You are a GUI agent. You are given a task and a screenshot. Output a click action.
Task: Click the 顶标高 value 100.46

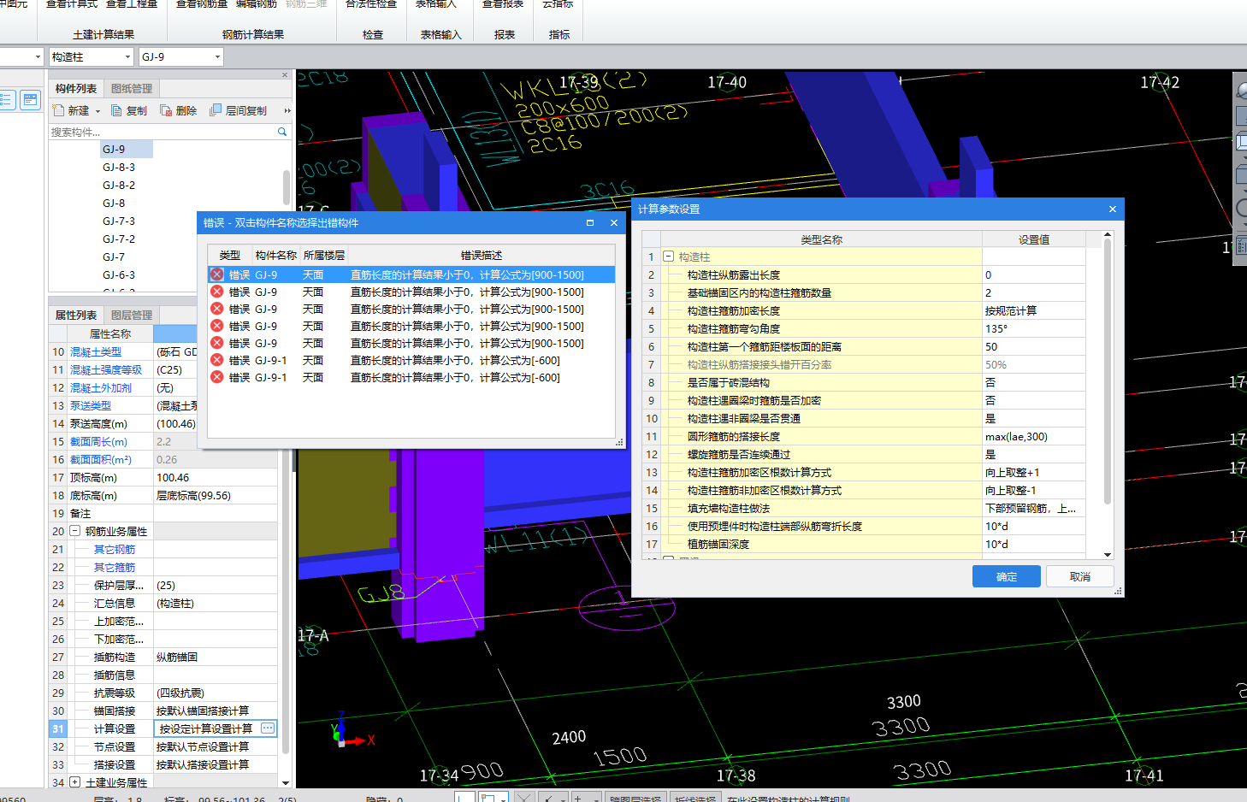pos(216,477)
